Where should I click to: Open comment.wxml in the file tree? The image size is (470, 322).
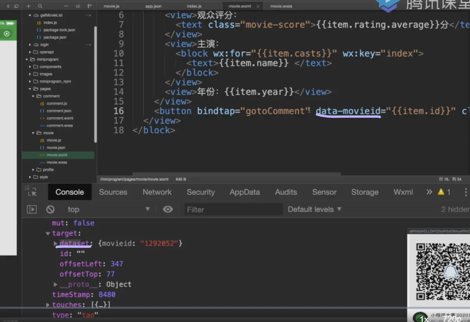click(60, 118)
